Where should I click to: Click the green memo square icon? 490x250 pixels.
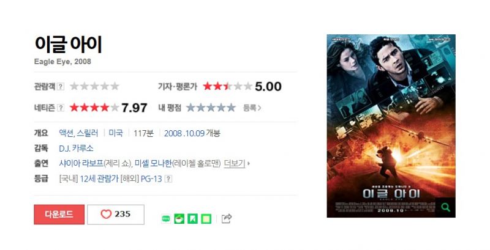pos(206,219)
